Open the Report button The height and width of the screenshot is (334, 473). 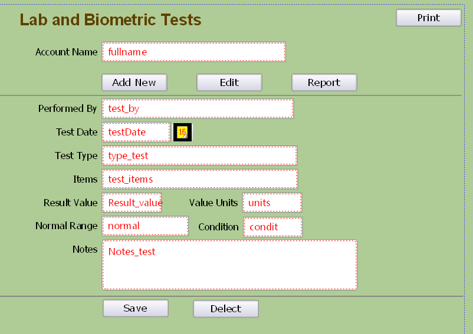click(324, 82)
